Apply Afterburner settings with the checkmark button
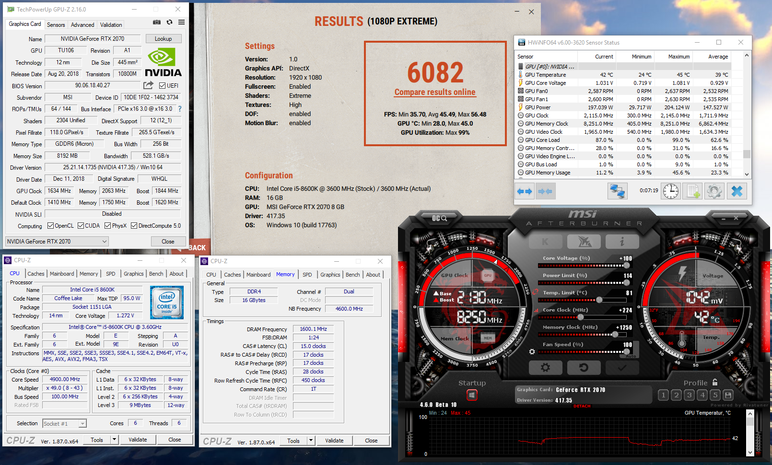Image resolution: width=772 pixels, height=465 pixels. 622,368
